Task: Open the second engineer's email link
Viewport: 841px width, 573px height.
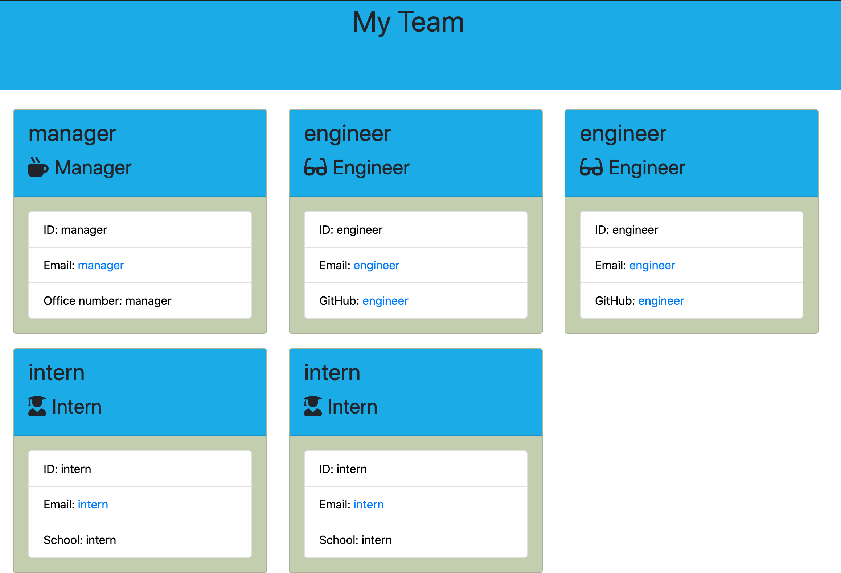Action: pos(652,265)
